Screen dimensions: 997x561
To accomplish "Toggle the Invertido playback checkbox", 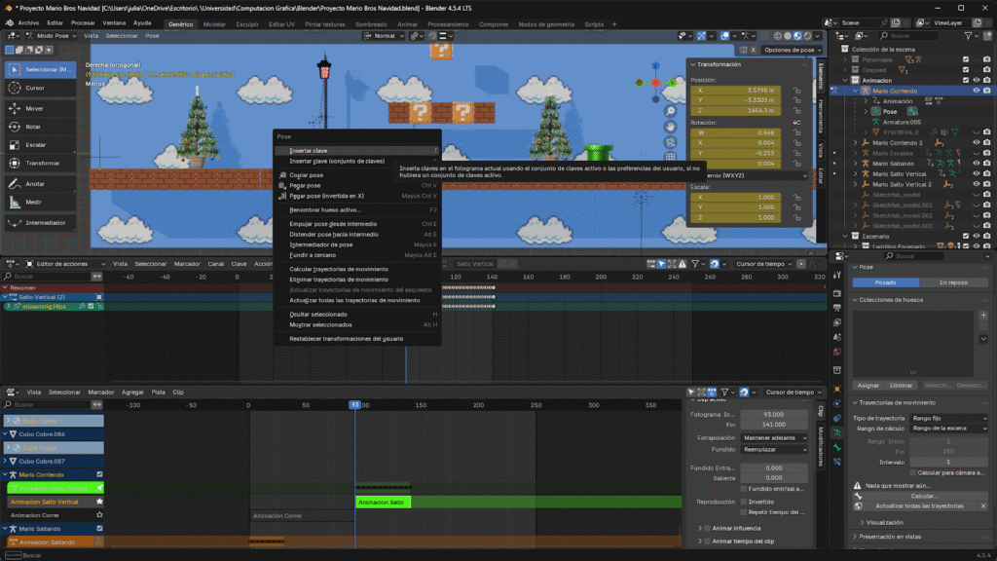I will click(x=742, y=502).
